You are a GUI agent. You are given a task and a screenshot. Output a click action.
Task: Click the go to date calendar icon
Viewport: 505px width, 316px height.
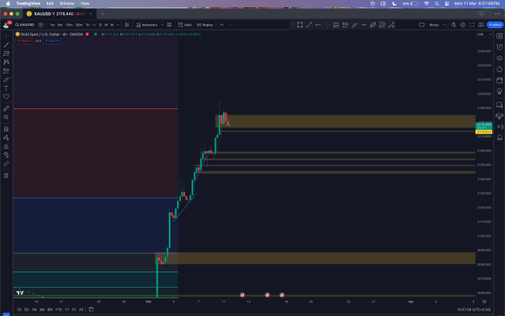(x=91, y=310)
